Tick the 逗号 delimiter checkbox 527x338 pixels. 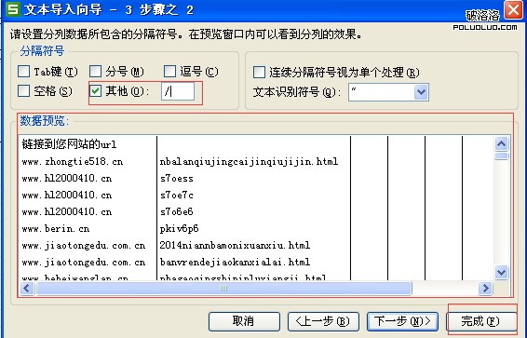click(169, 71)
